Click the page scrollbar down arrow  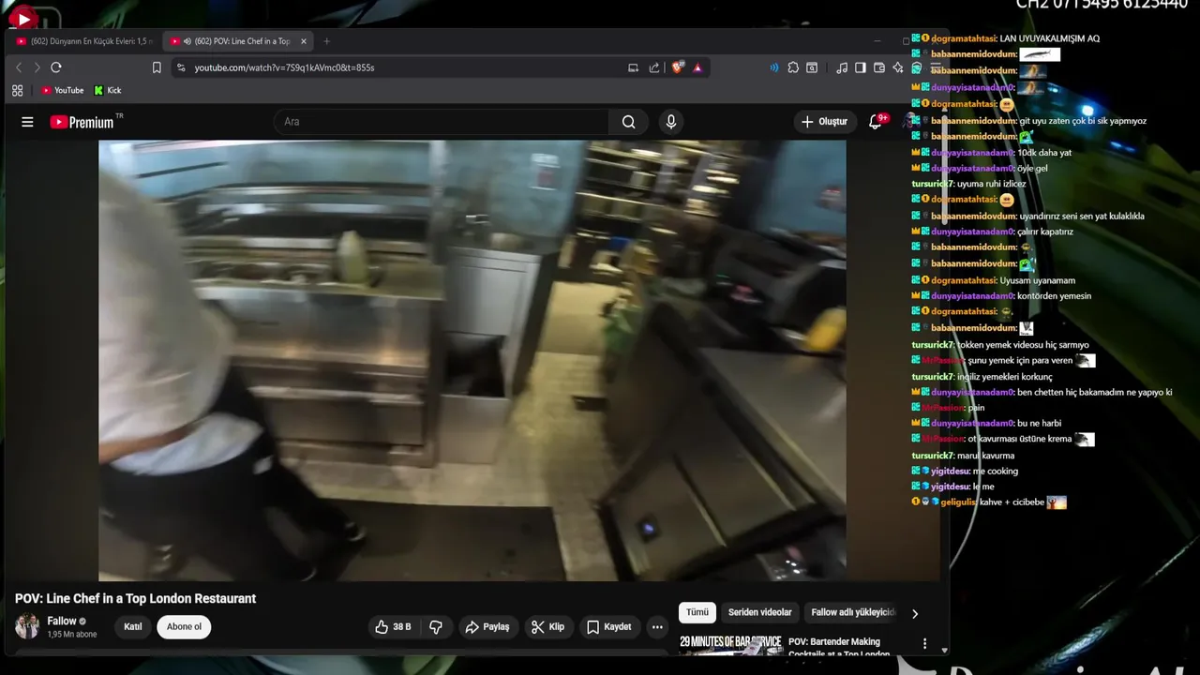click(944, 650)
